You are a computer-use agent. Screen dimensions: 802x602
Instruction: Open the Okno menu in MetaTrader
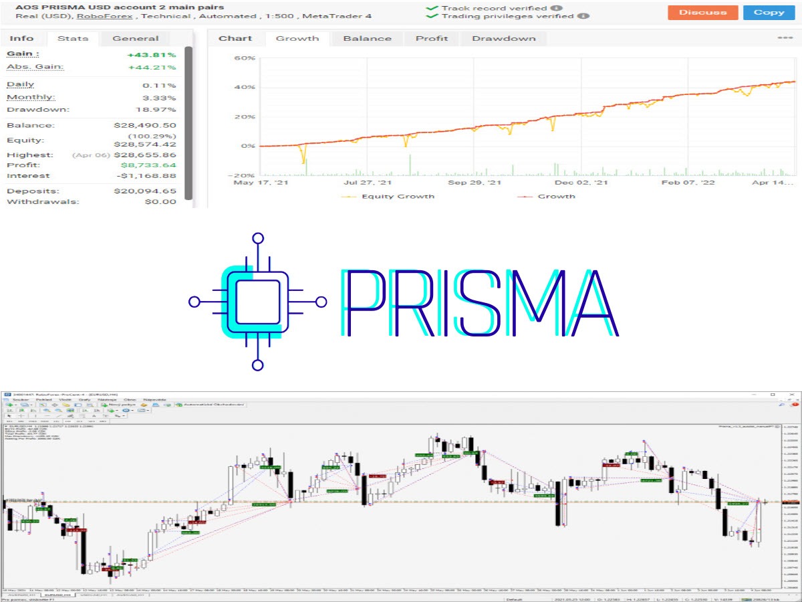[131, 399]
